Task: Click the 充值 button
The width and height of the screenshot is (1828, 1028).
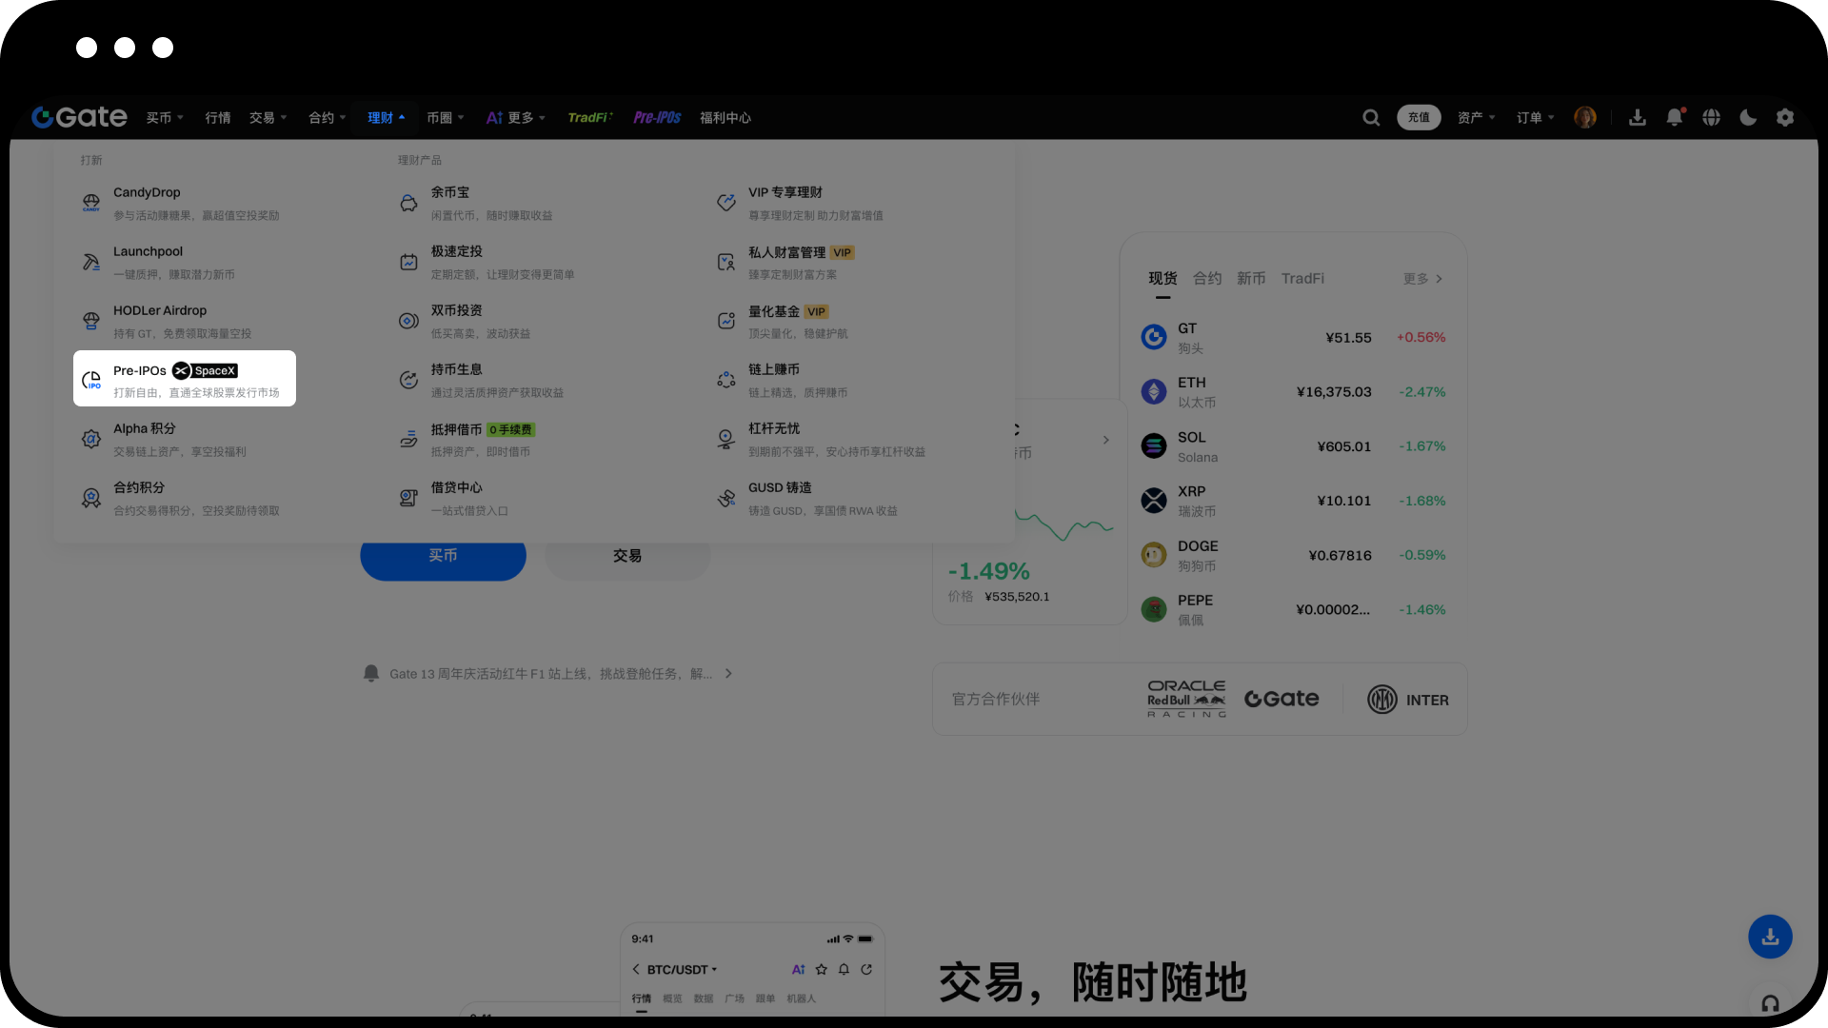Action: pos(1419,117)
